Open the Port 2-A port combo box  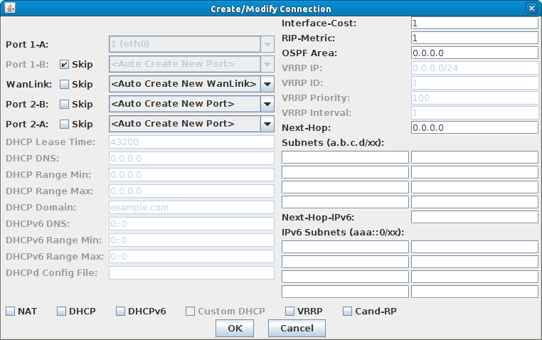(x=191, y=124)
